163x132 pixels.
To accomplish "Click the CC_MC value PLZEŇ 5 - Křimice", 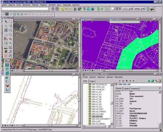I will click(x=138, y=119).
